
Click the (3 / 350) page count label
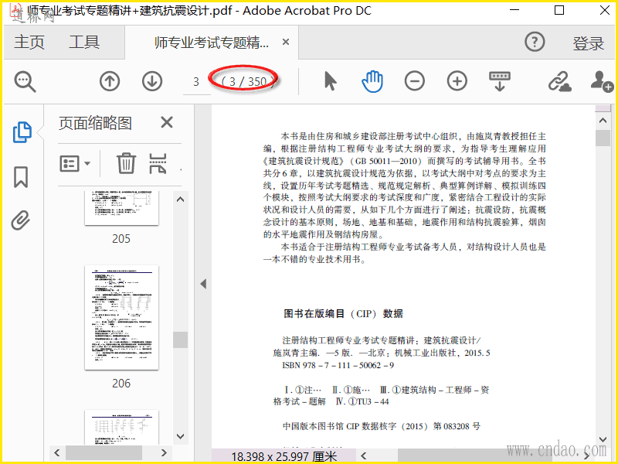coord(247,82)
